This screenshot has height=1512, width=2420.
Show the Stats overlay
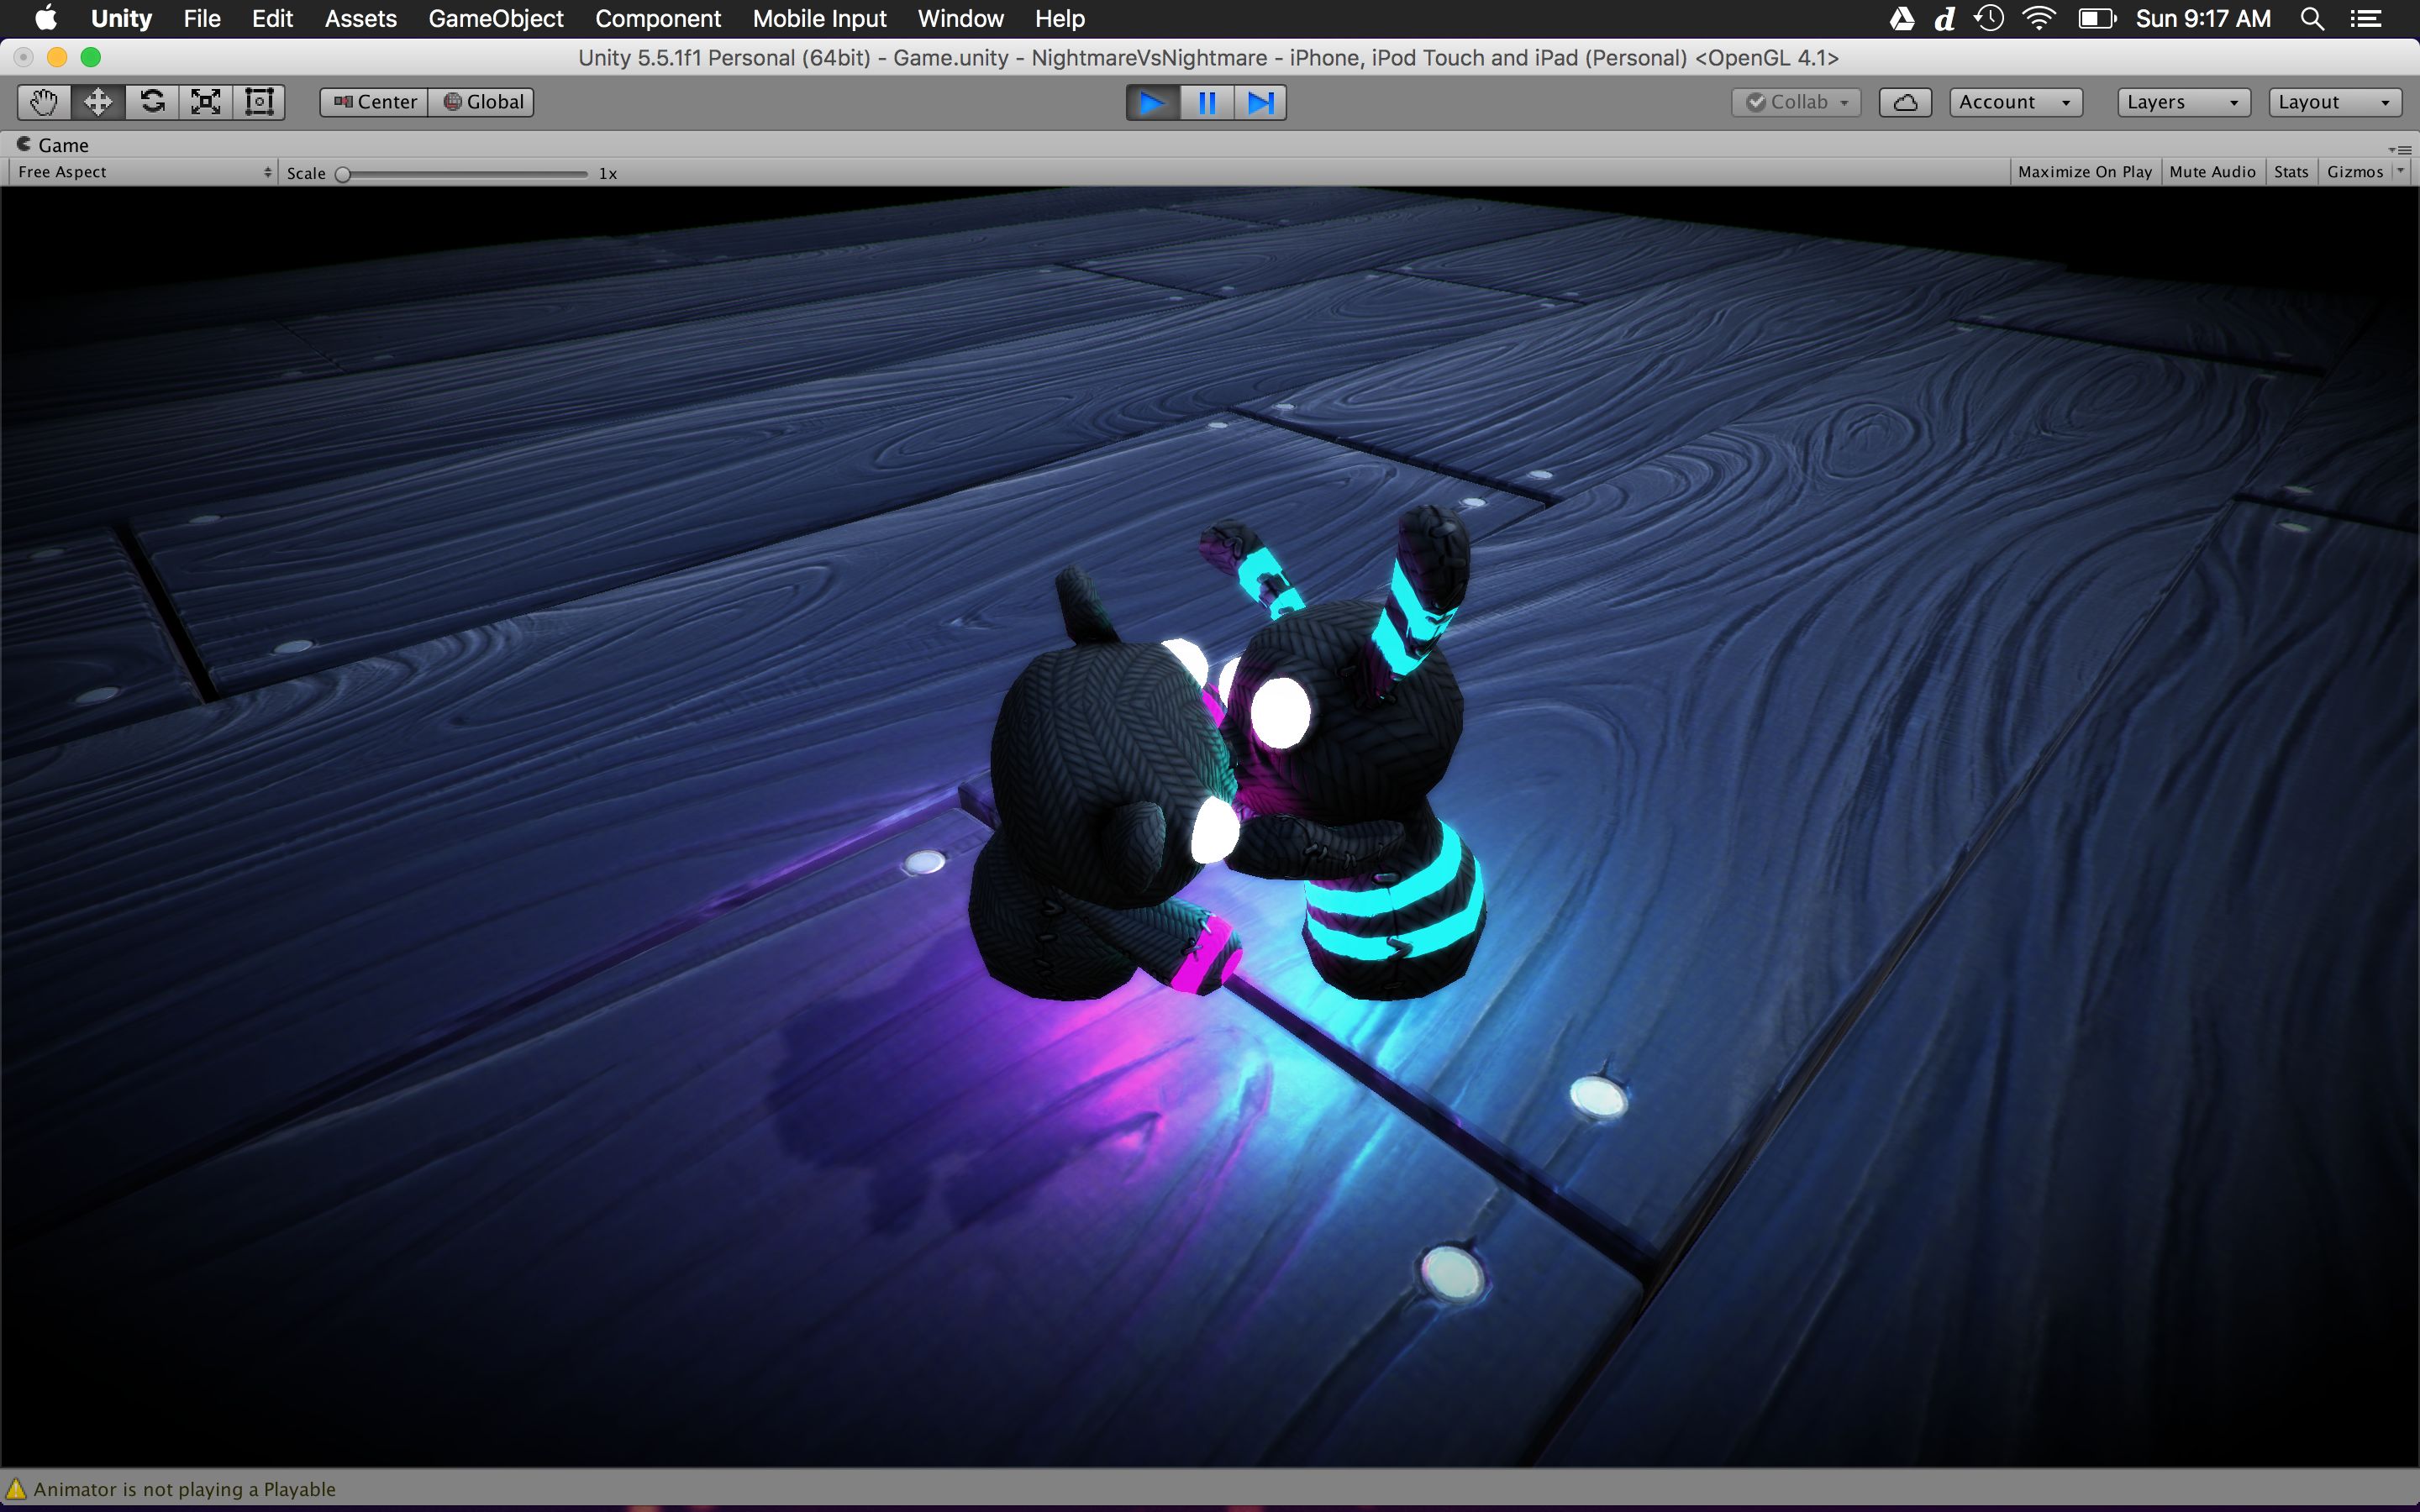pyautogui.click(x=2290, y=172)
